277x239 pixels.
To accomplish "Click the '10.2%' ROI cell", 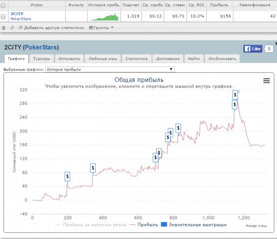I will [x=197, y=16].
